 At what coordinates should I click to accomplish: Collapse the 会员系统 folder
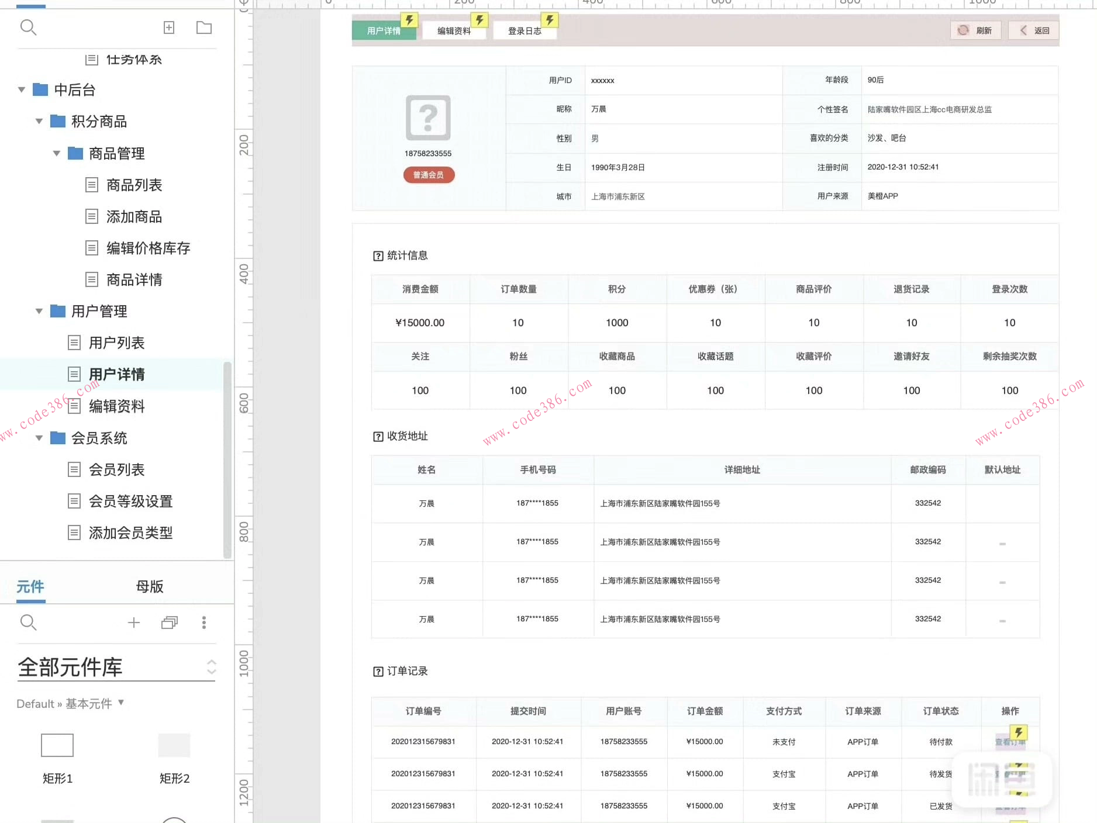coord(39,438)
